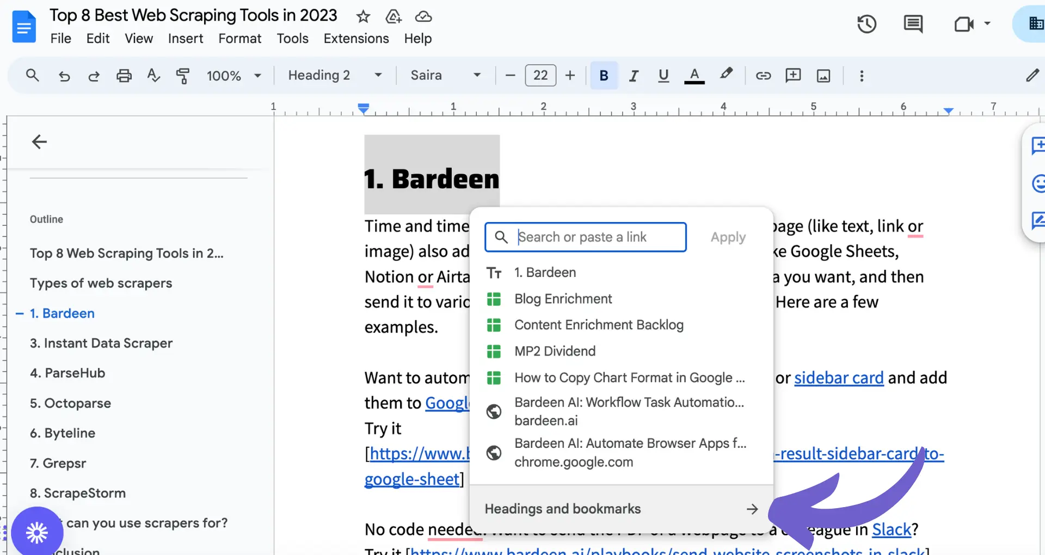Image resolution: width=1045 pixels, height=555 pixels.
Task: Add a comment from toolbar
Action: (x=793, y=75)
